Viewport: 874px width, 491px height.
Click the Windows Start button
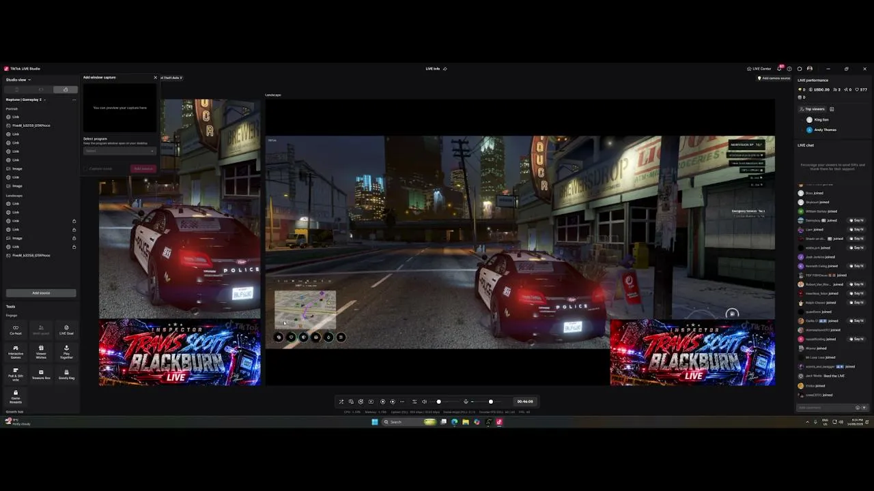[x=375, y=422]
